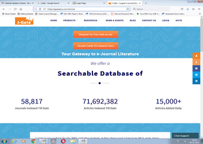Expand the RESOURCES dropdown menu
Viewport: 203px width, 144px height.
tap(91, 20)
